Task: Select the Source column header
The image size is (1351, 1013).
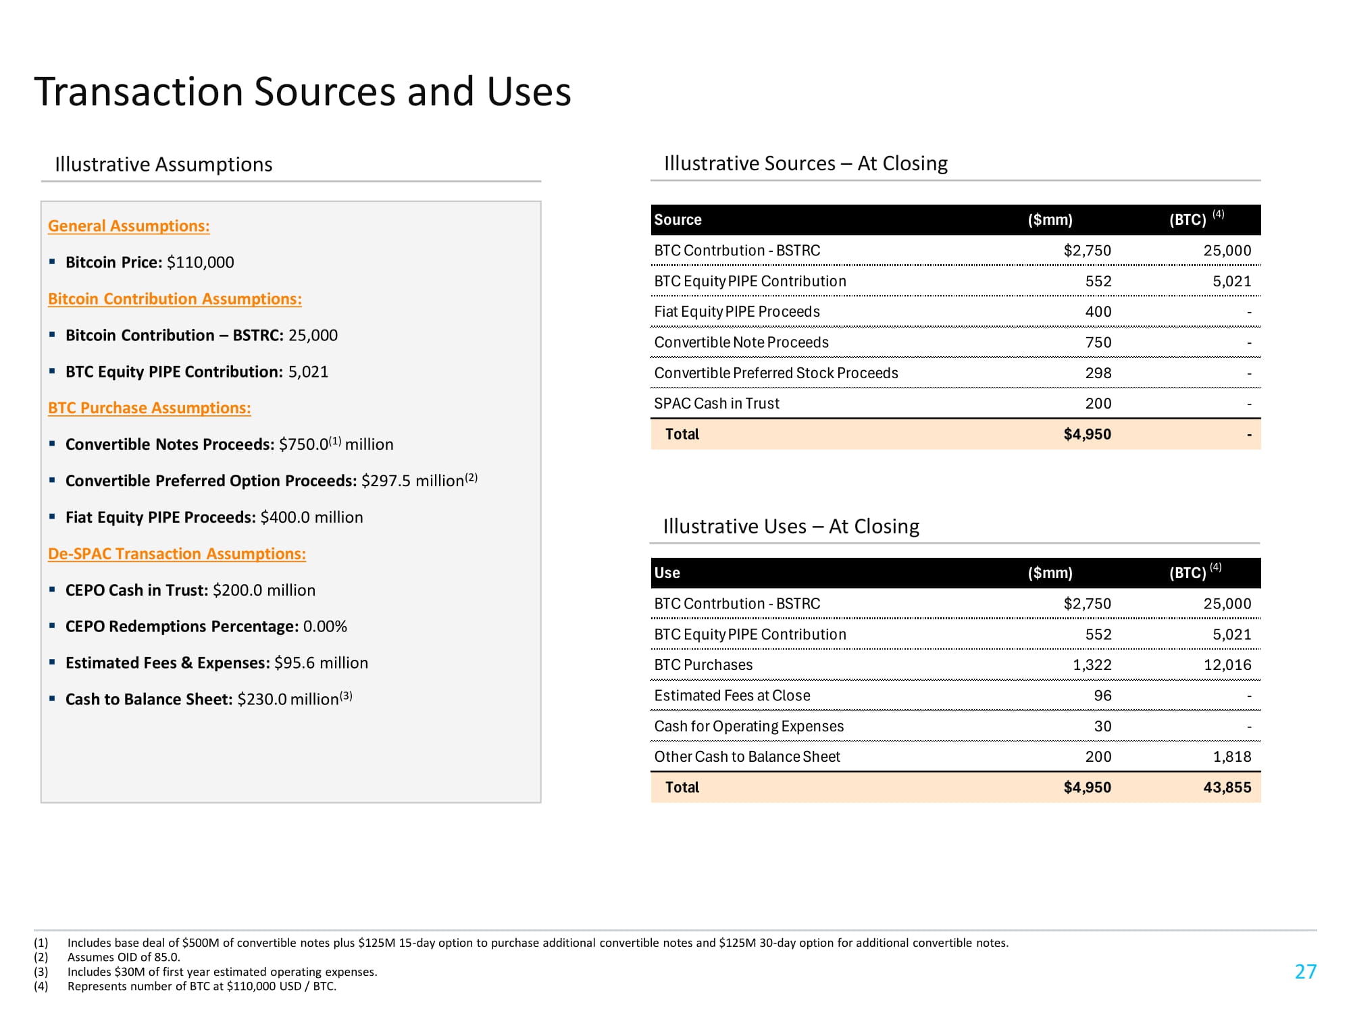Action: [678, 220]
